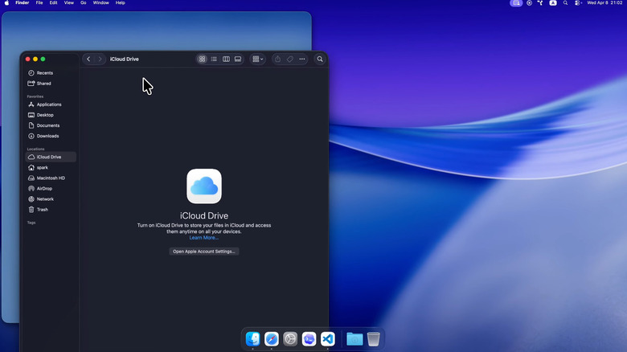
Task: Open the ellipsis Action menu
Action: [x=302, y=59]
